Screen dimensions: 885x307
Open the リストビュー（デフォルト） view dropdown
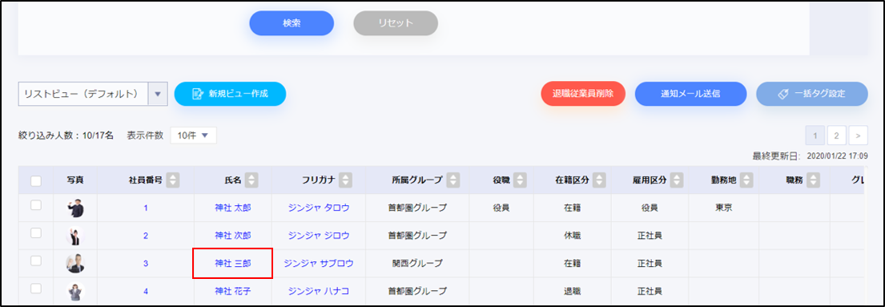point(93,94)
